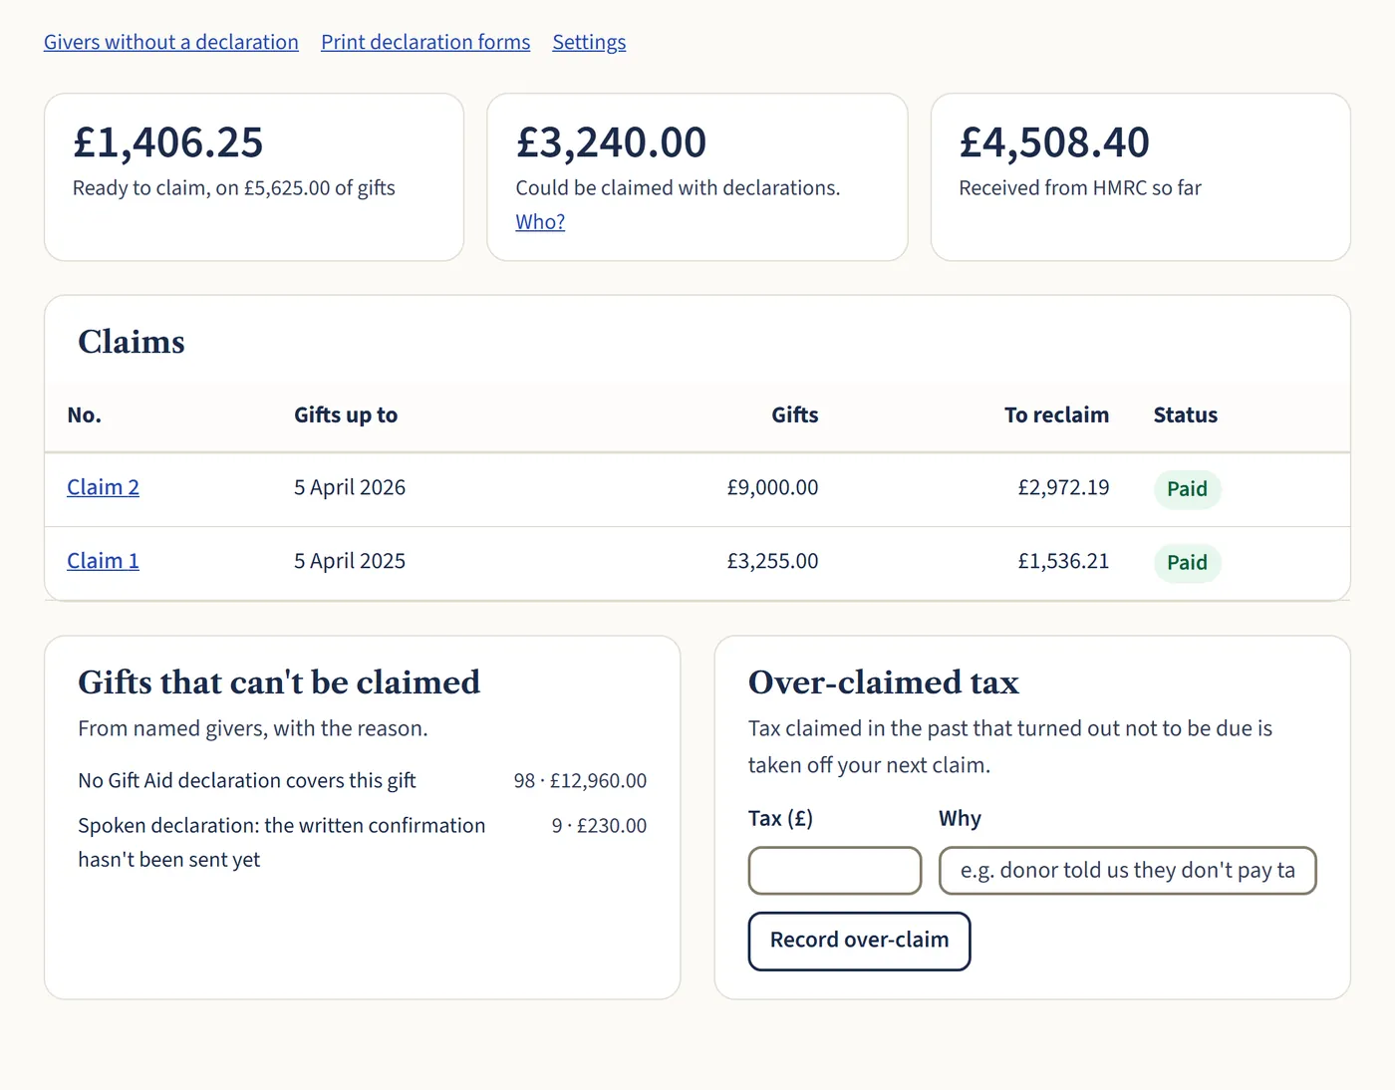1395x1090 pixels.
Task: Focus the Tax (£) input field
Action: (835, 871)
